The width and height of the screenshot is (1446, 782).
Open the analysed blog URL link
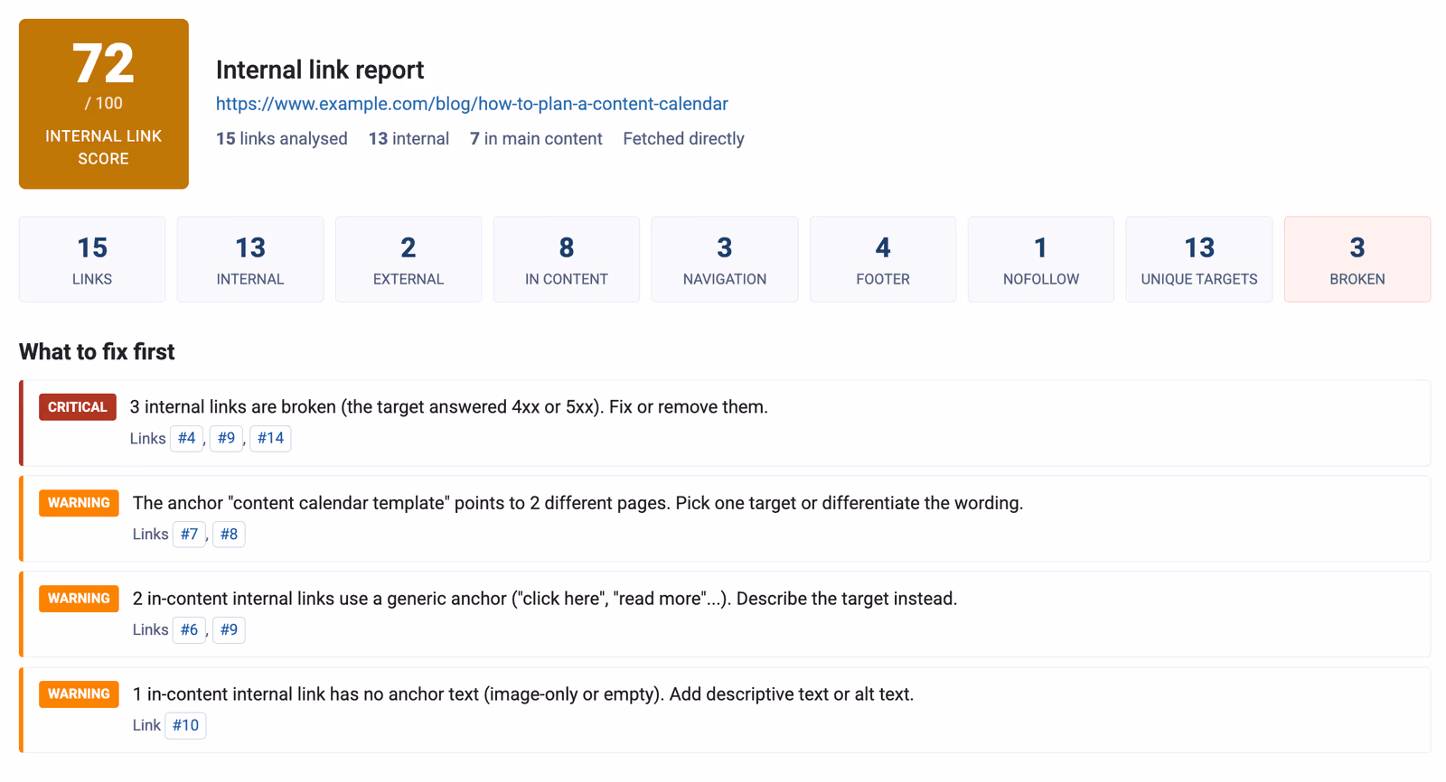click(472, 104)
